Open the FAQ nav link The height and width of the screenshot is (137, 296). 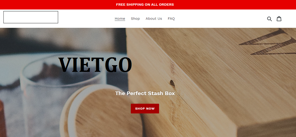(x=171, y=19)
